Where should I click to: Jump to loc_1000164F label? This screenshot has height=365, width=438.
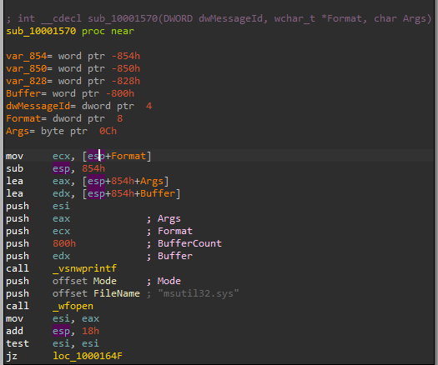tap(88, 356)
